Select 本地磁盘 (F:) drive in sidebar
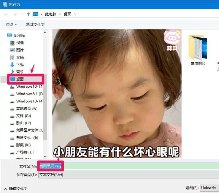The image size is (219, 193). tap(26, 109)
